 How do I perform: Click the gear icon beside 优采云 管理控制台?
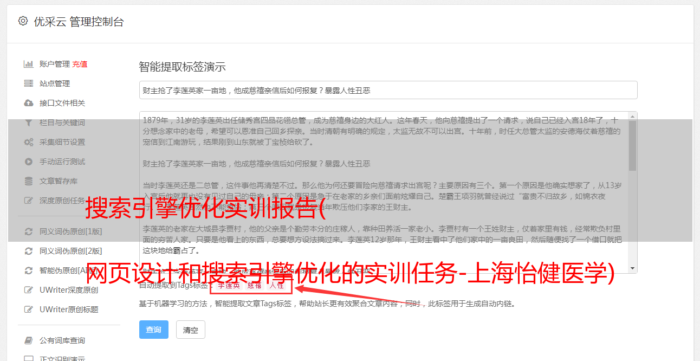(23, 21)
